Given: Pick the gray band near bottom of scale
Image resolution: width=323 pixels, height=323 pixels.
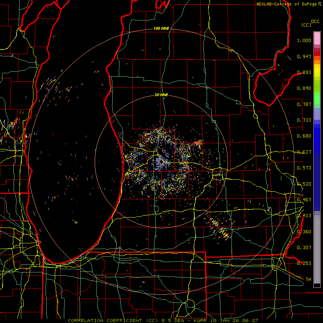Looking at the screenshot, I should (317, 249).
